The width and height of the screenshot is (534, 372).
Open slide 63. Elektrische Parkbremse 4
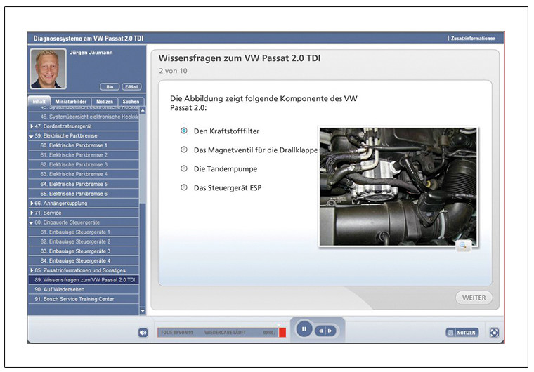click(x=84, y=174)
